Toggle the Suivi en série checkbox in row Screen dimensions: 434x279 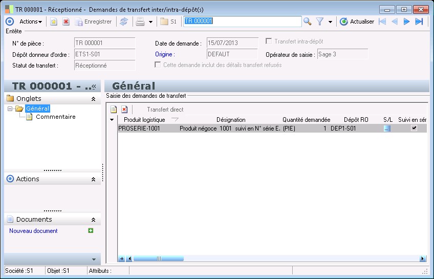(414, 128)
